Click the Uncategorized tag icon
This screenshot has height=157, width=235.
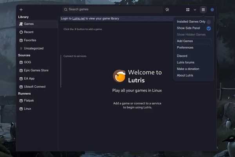(21, 48)
